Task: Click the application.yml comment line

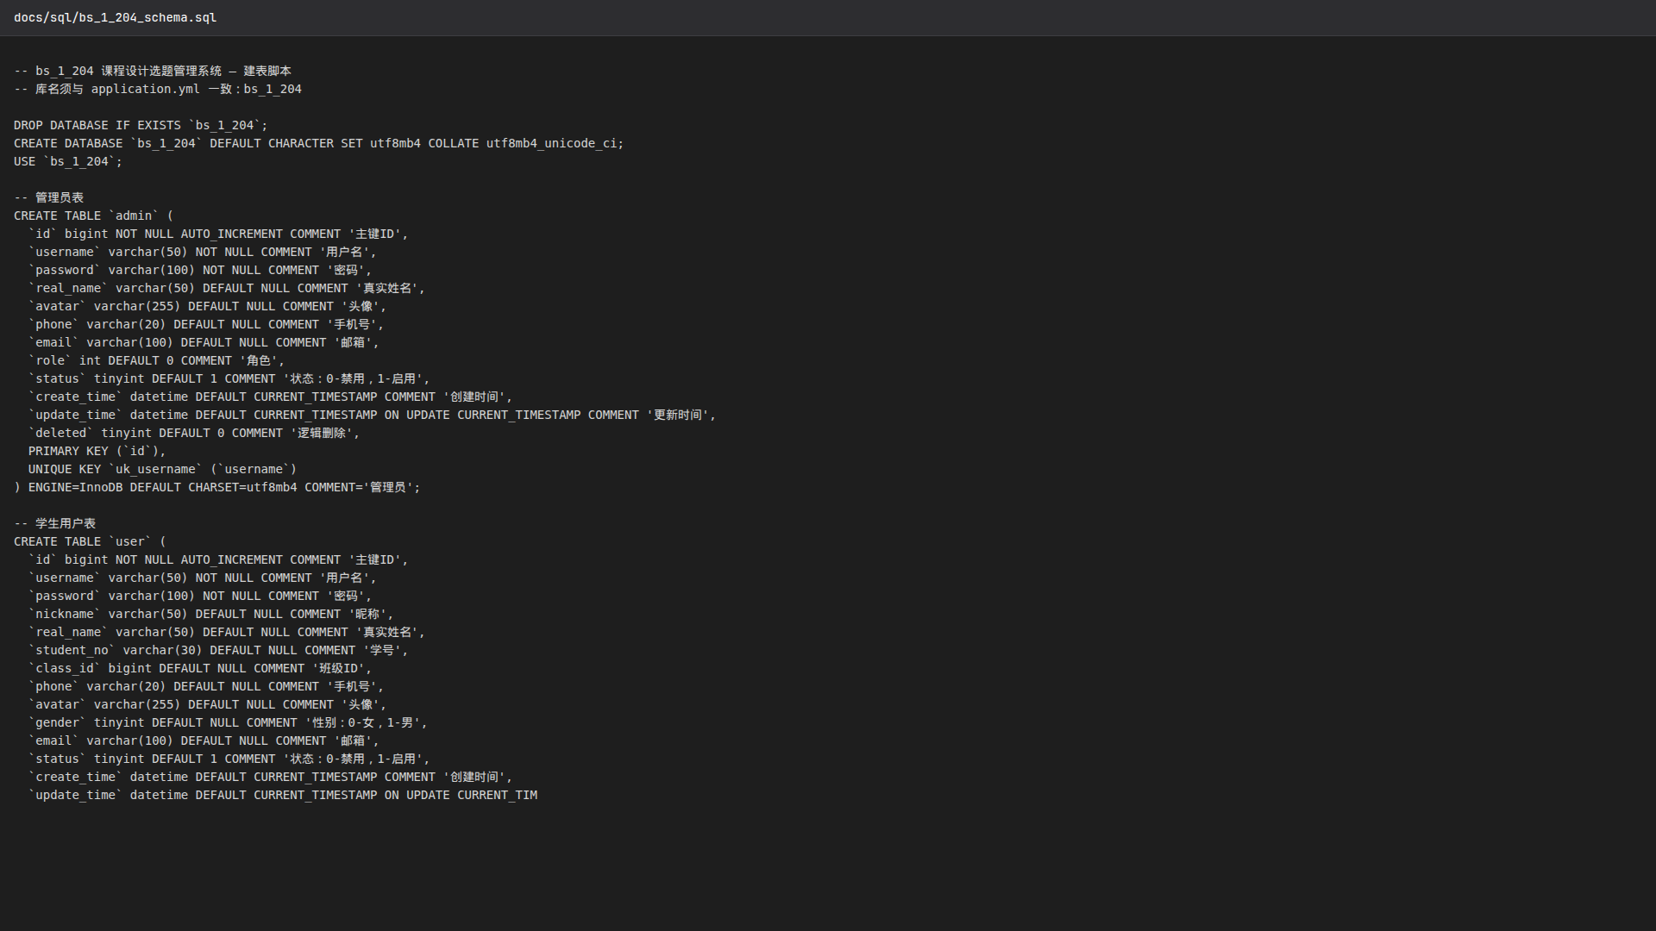Action: coord(158,89)
